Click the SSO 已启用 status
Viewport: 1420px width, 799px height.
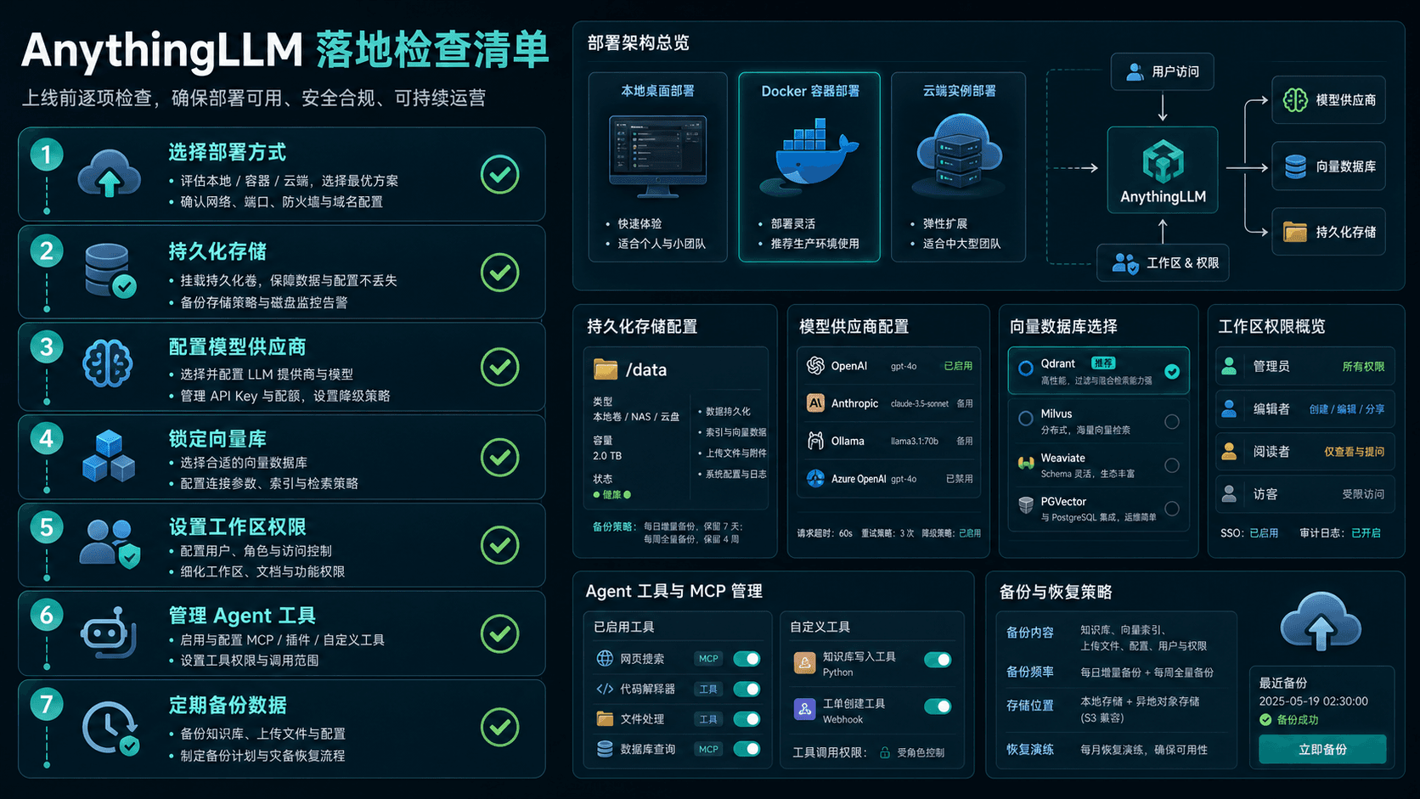(1264, 533)
